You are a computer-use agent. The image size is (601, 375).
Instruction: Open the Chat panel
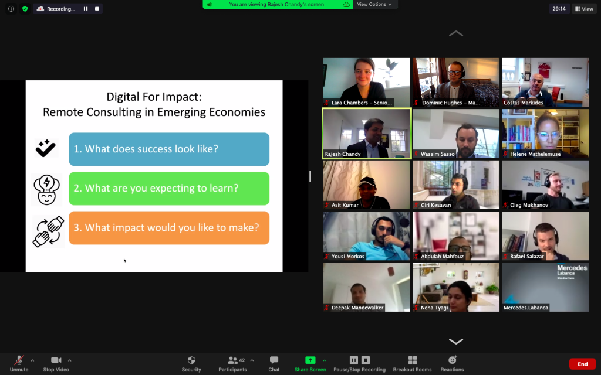[x=274, y=364]
